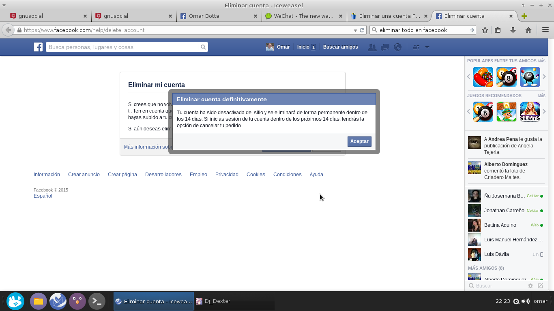Click MÁS next to Juegos Recomendados
The width and height of the screenshot is (554, 311).
pos(542,96)
